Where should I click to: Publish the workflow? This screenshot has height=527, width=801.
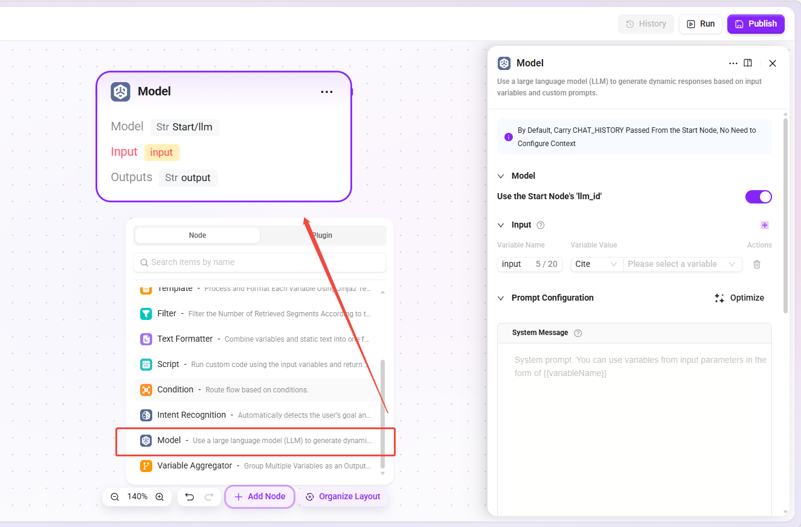(x=756, y=24)
